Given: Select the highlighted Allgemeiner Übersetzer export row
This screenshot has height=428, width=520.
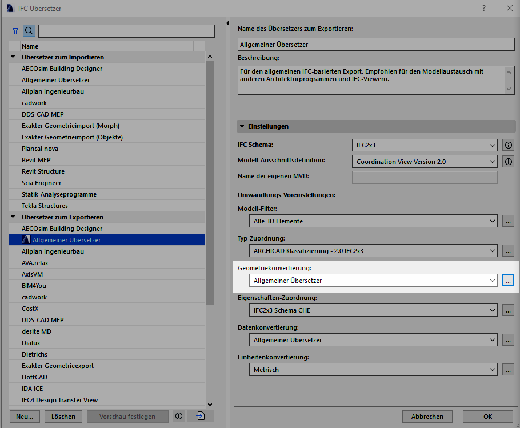Looking at the screenshot, I should pos(107,240).
